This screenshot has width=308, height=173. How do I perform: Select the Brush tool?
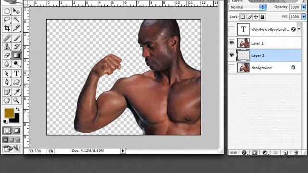click(x=16, y=38)
